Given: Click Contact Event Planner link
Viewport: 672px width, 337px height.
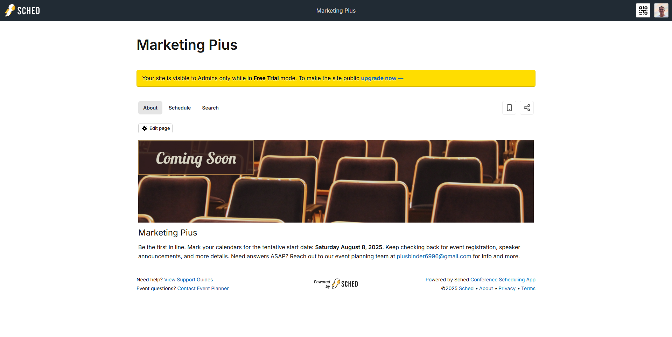Looking at the screenshot, I should [x=203, y=288].
